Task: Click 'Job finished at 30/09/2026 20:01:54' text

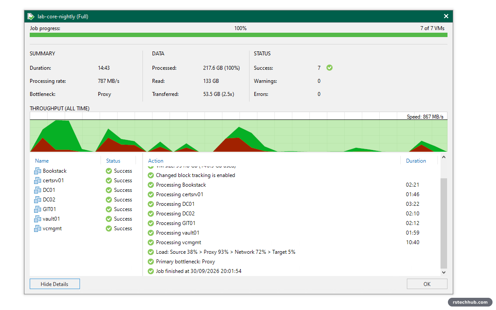Action: [x=199, y=271]
